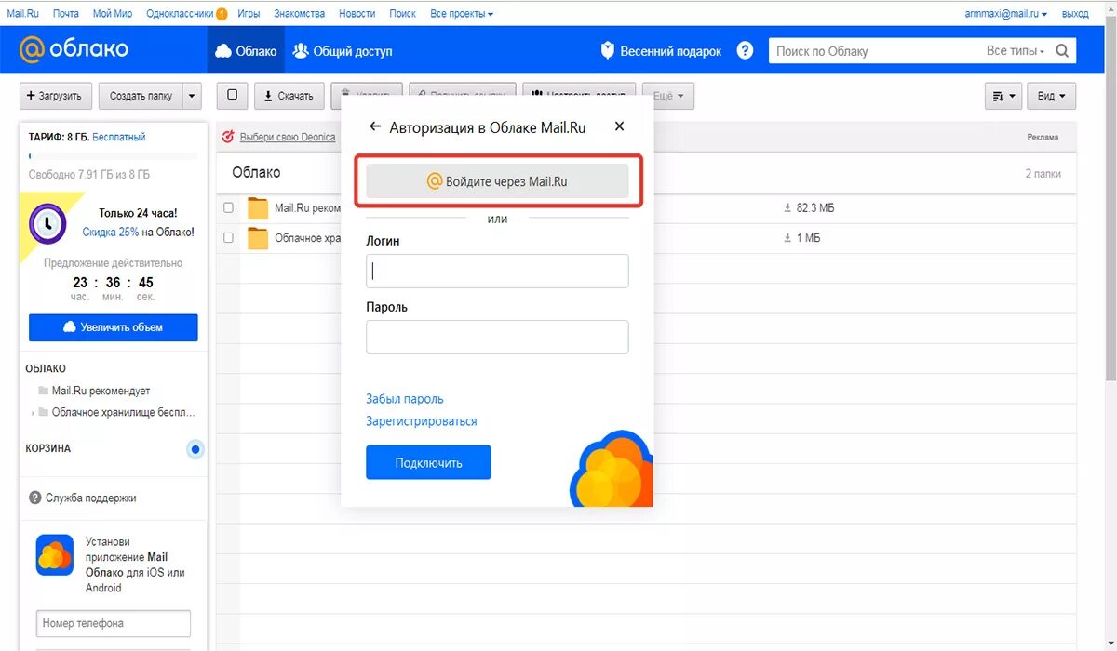
Task: Click the back arrow in authorization dialog
Action: click(x=375, y=126)
